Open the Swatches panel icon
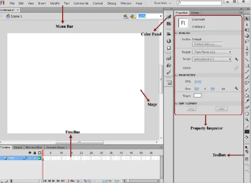The width and height of the screenshot is (251, 183). pos(169,24)
